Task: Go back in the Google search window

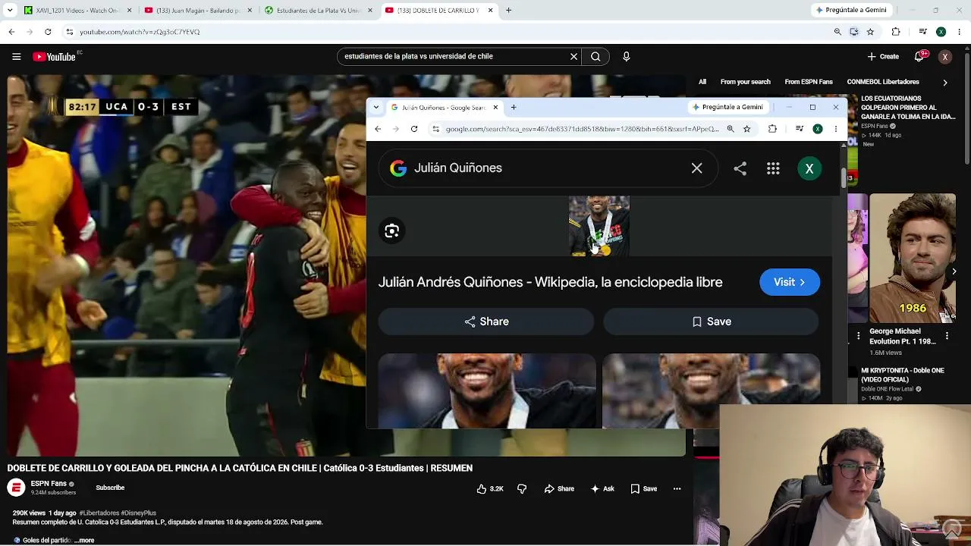Action: tap(378, 129)
